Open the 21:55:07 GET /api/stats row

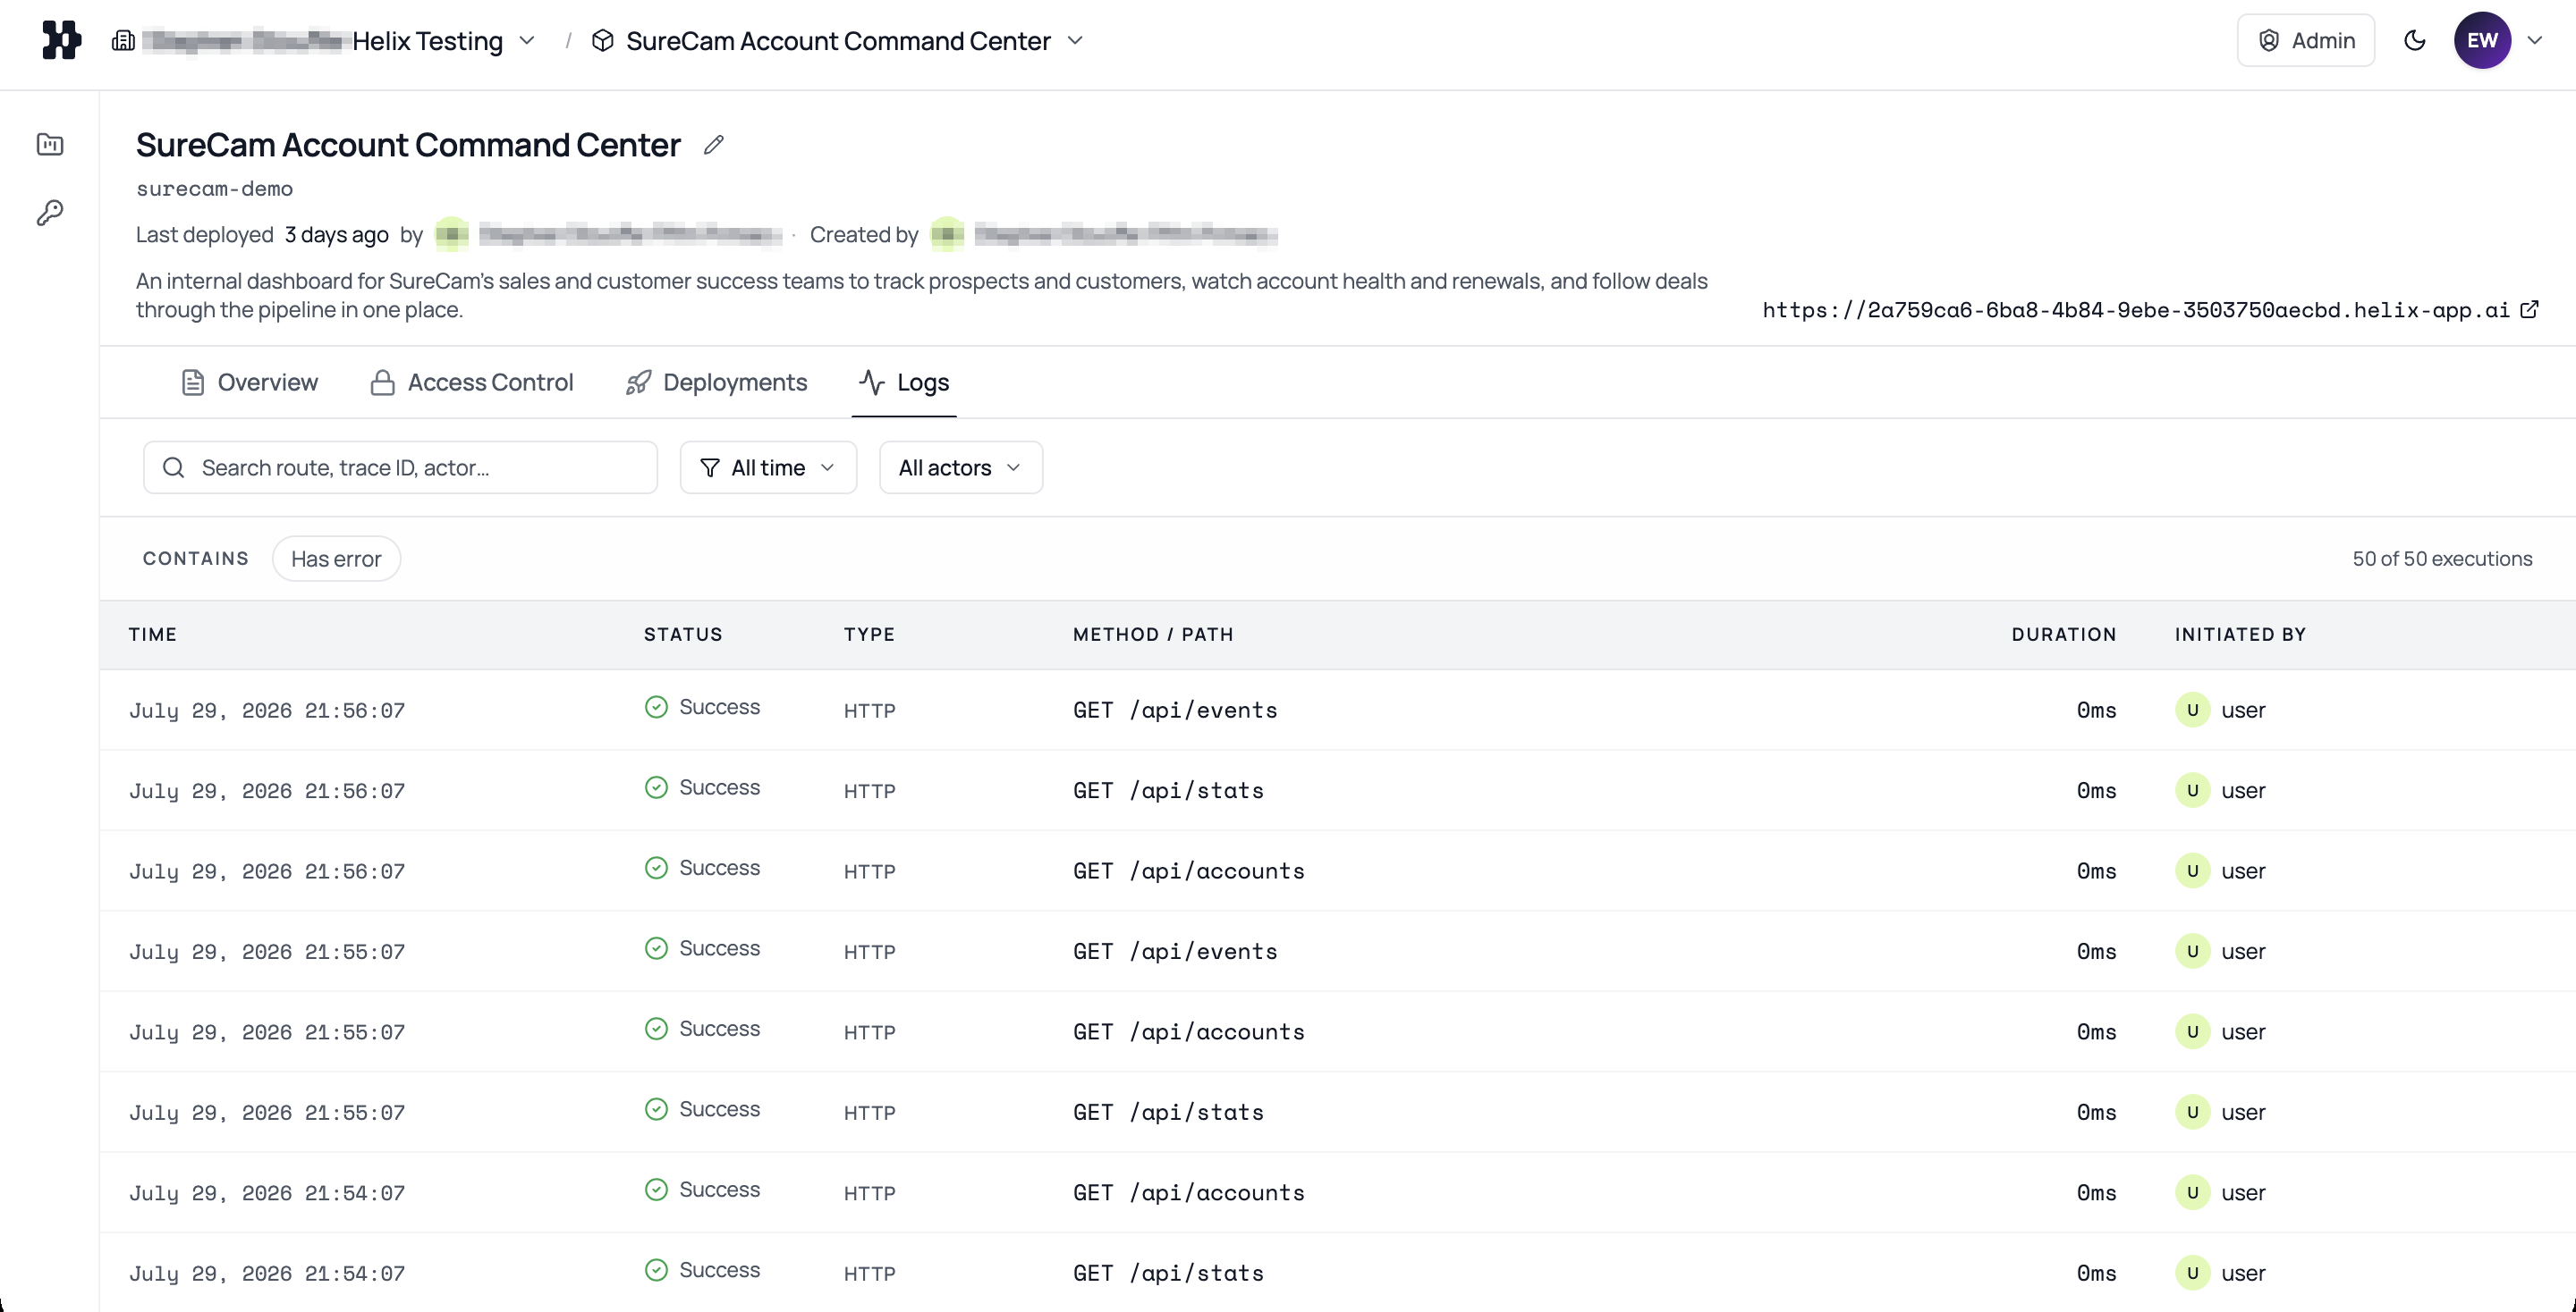coord(1337,1112)
